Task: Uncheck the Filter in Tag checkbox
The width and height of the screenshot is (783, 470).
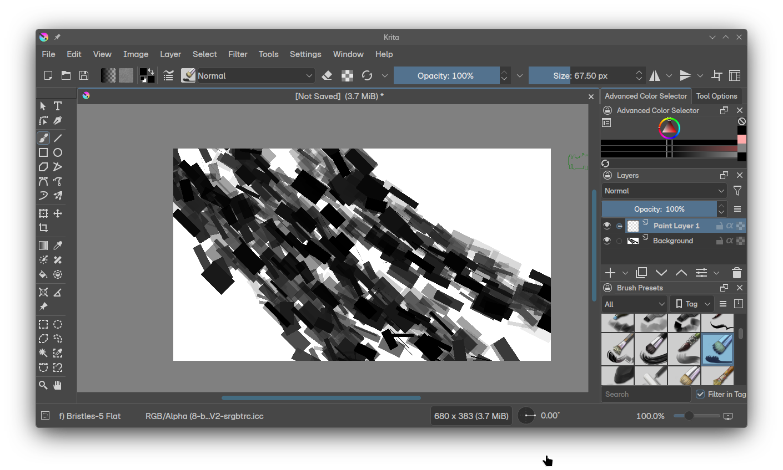Action: [700, 394]
